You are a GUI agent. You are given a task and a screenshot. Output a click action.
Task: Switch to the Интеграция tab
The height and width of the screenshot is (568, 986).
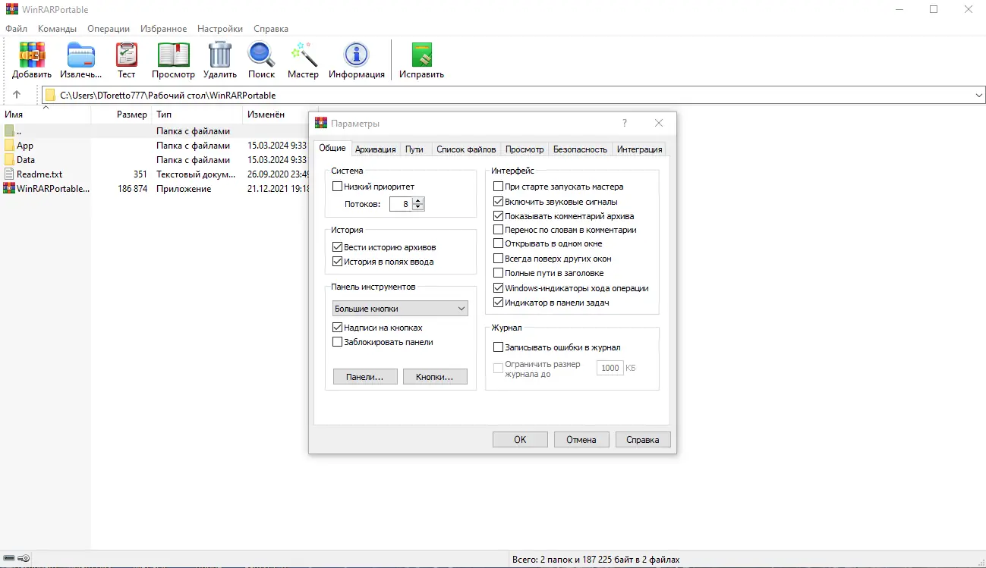pos(640,149)
